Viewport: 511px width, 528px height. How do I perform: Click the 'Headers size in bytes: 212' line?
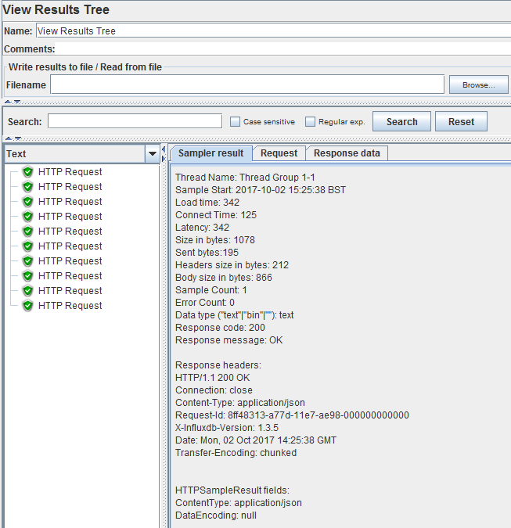(x=232, y=265)
